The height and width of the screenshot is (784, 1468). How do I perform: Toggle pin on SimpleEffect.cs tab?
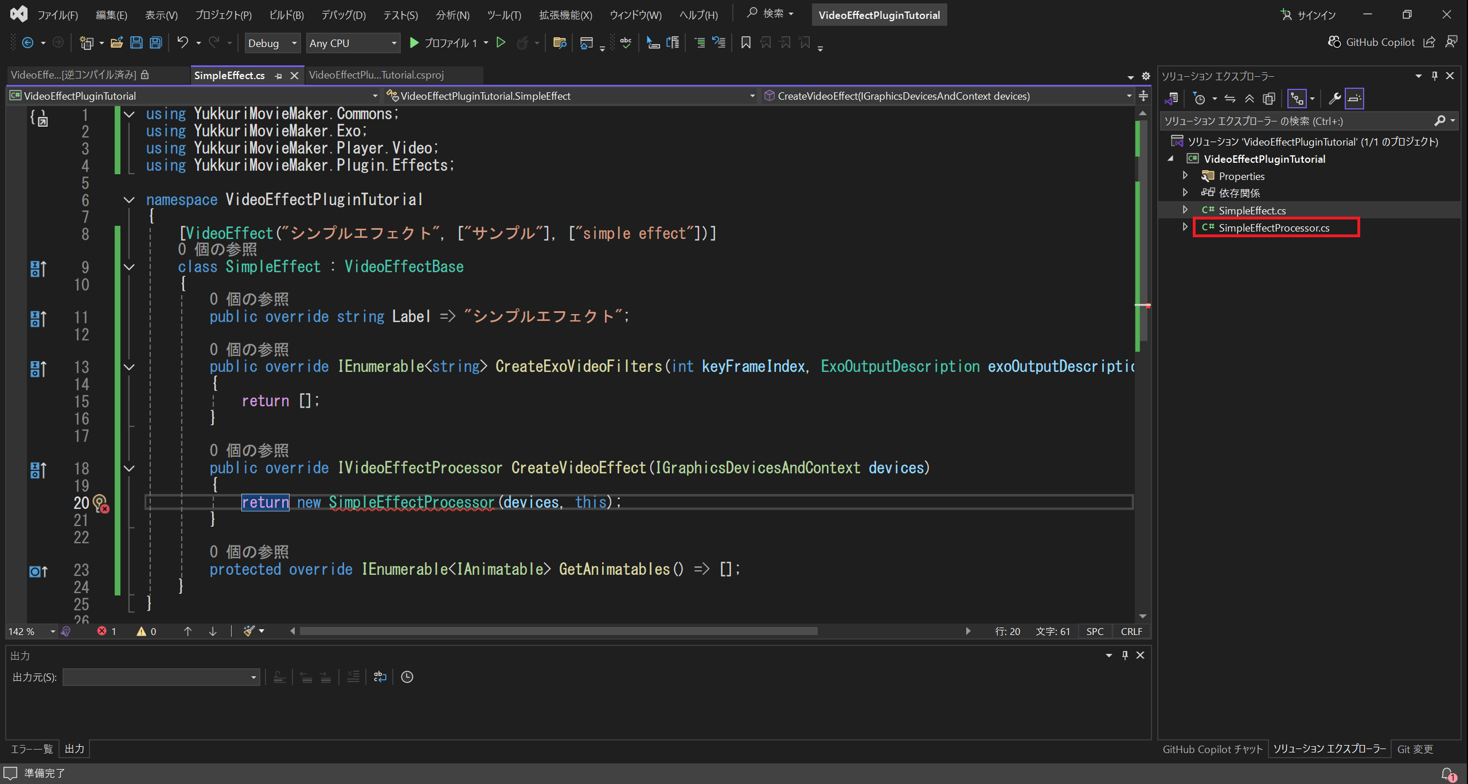279,76
